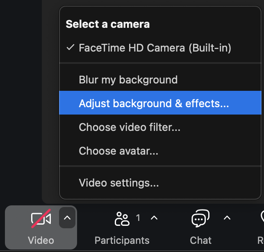Open the Choose avatar option
The image size is (264, 252).
118,151
